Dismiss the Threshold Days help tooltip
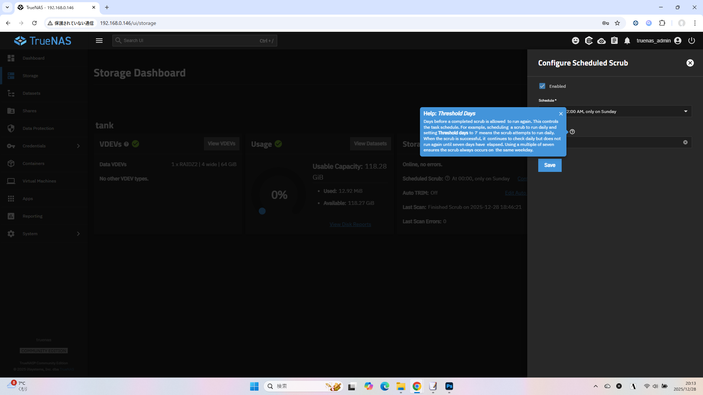 click(x=561, y=114)
